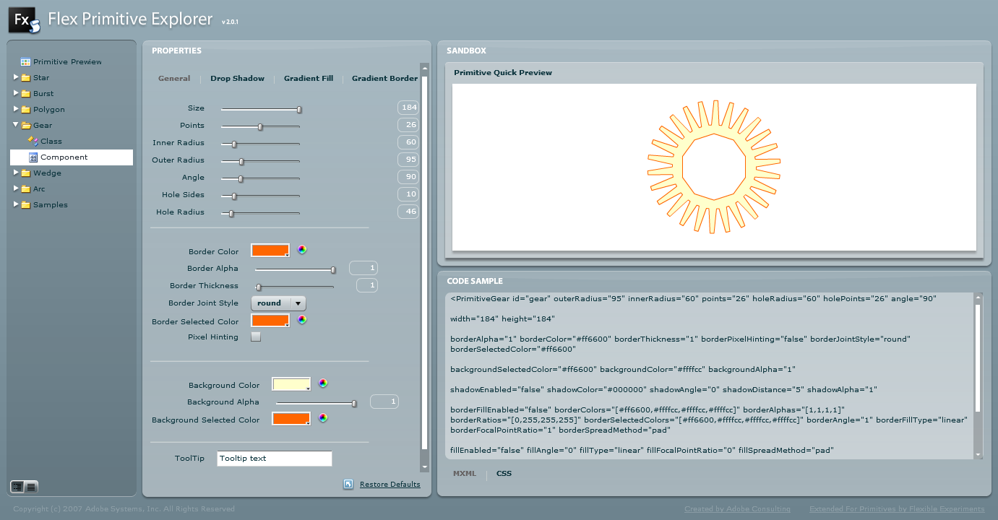Click the Hole Sides slider thumb
This screenshot has height=520, width=998.
(x=234, y=196)
